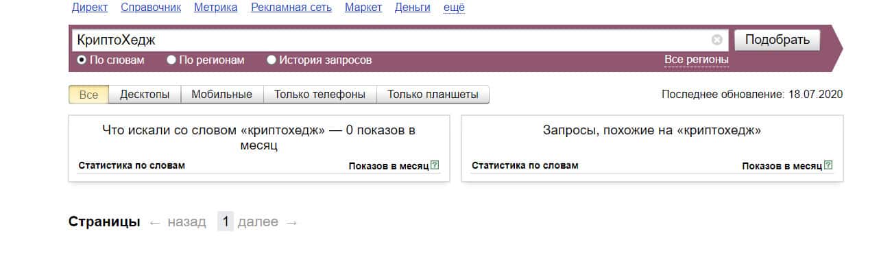Clear the search field with the X icon
Screen dimensions: 892x277
point(716,40)
